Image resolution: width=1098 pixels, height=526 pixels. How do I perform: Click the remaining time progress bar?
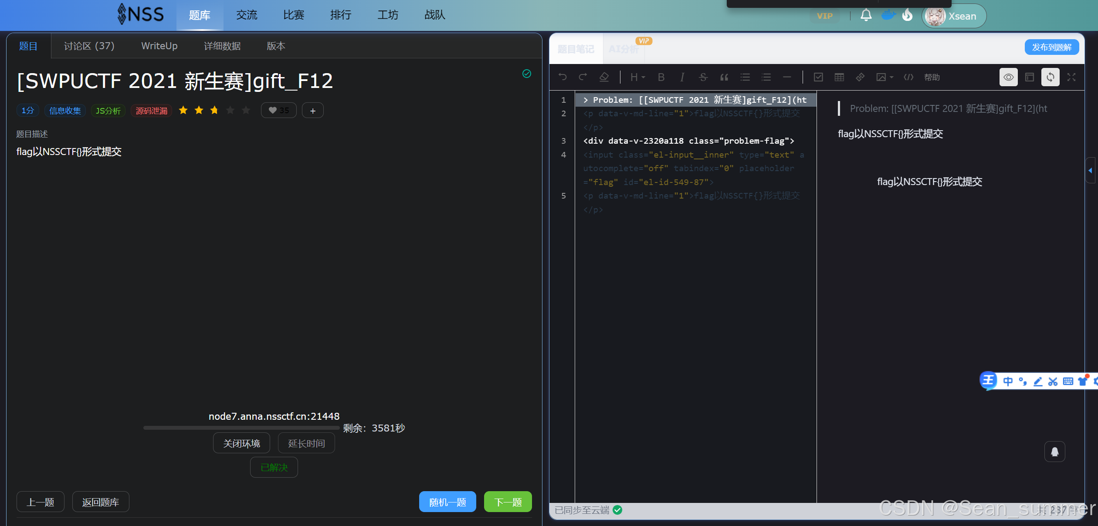(x=241, y=428)
